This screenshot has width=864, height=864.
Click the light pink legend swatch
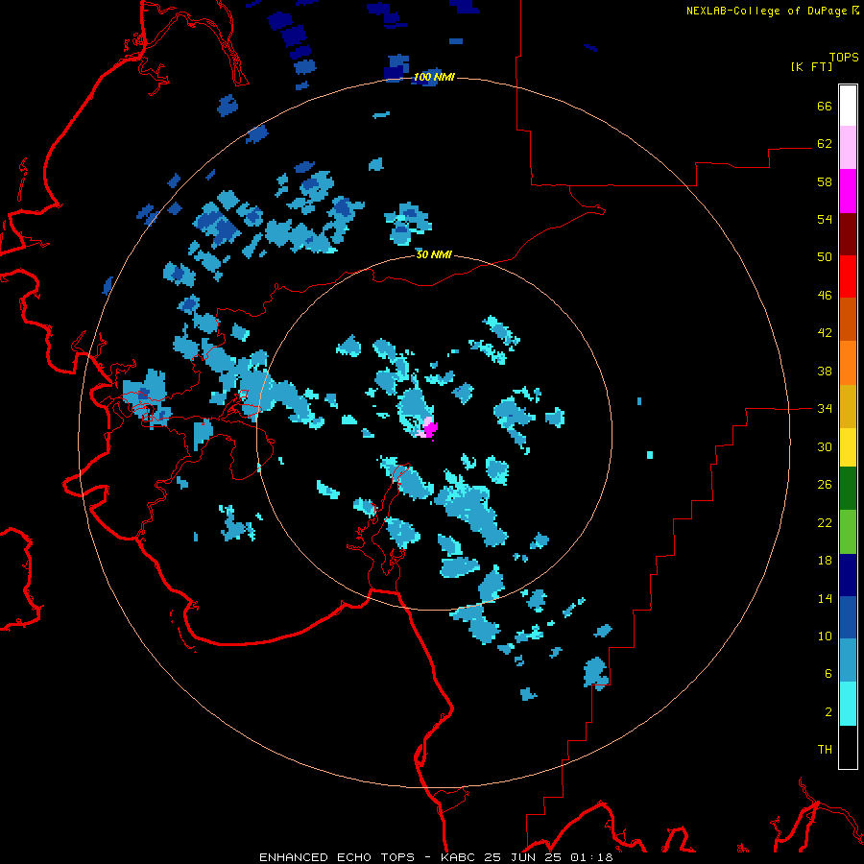click(848, 147)
